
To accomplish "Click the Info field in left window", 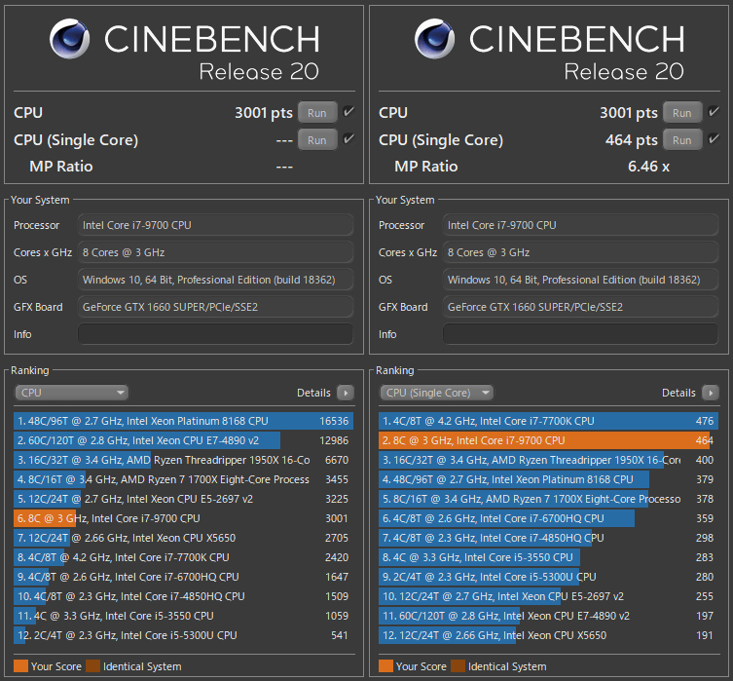I will 215,334.
